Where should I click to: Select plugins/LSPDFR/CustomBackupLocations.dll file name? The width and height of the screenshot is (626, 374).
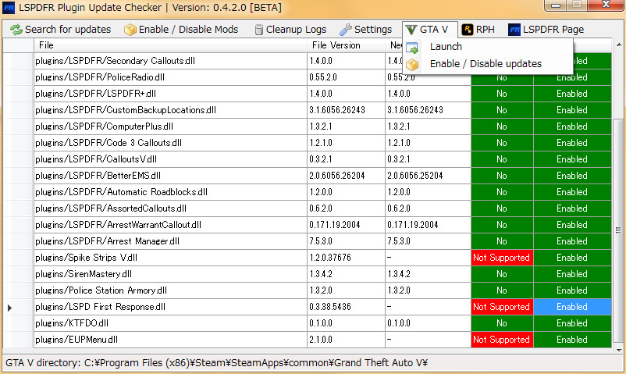point(126,110)
